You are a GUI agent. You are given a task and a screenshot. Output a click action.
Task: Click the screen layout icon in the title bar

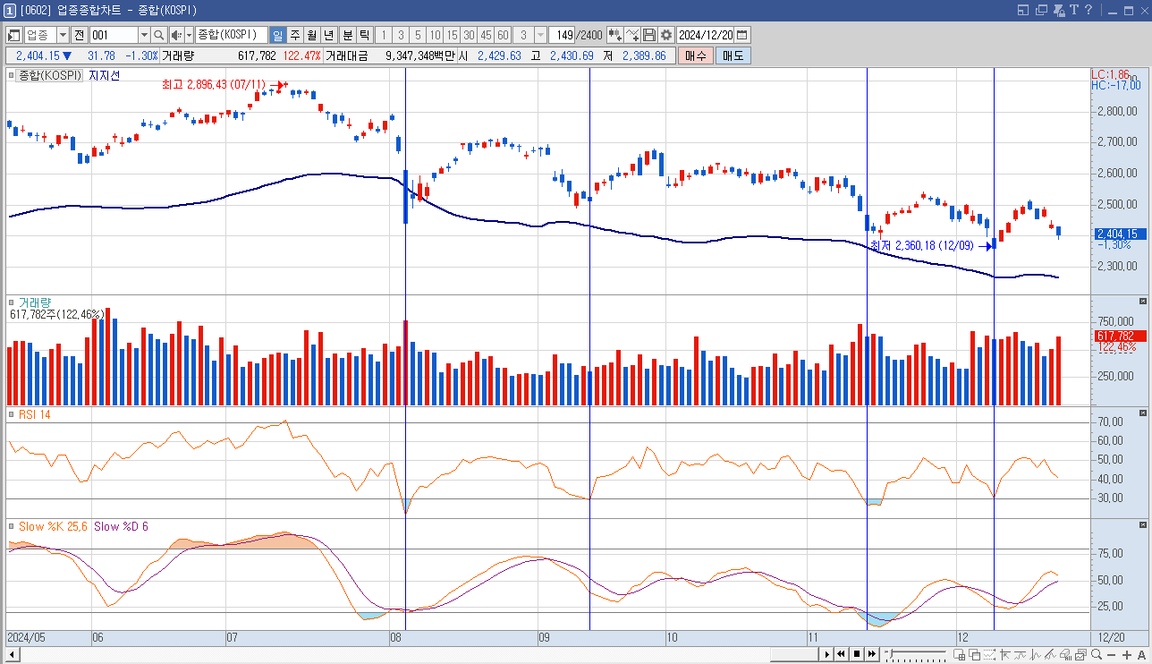(x=1023, y=10)
